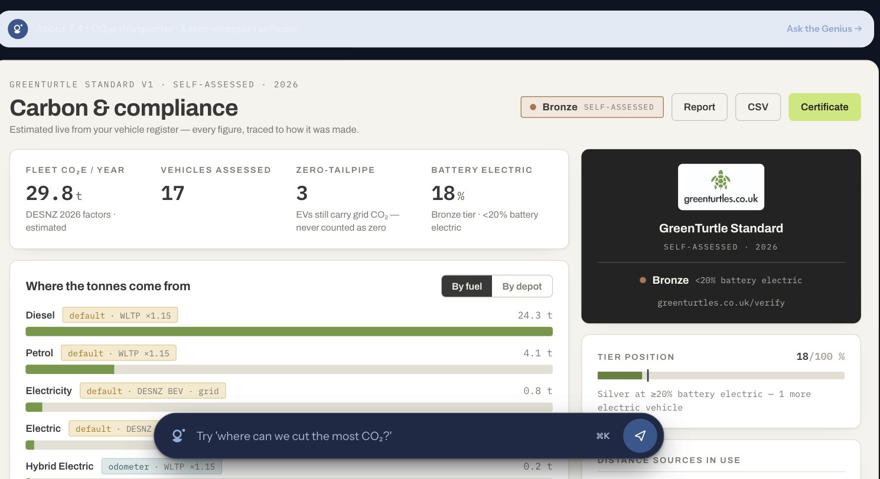Viewport: 880px width, 479px height.
Task: Open the Report button
Action: click(699, 107)
